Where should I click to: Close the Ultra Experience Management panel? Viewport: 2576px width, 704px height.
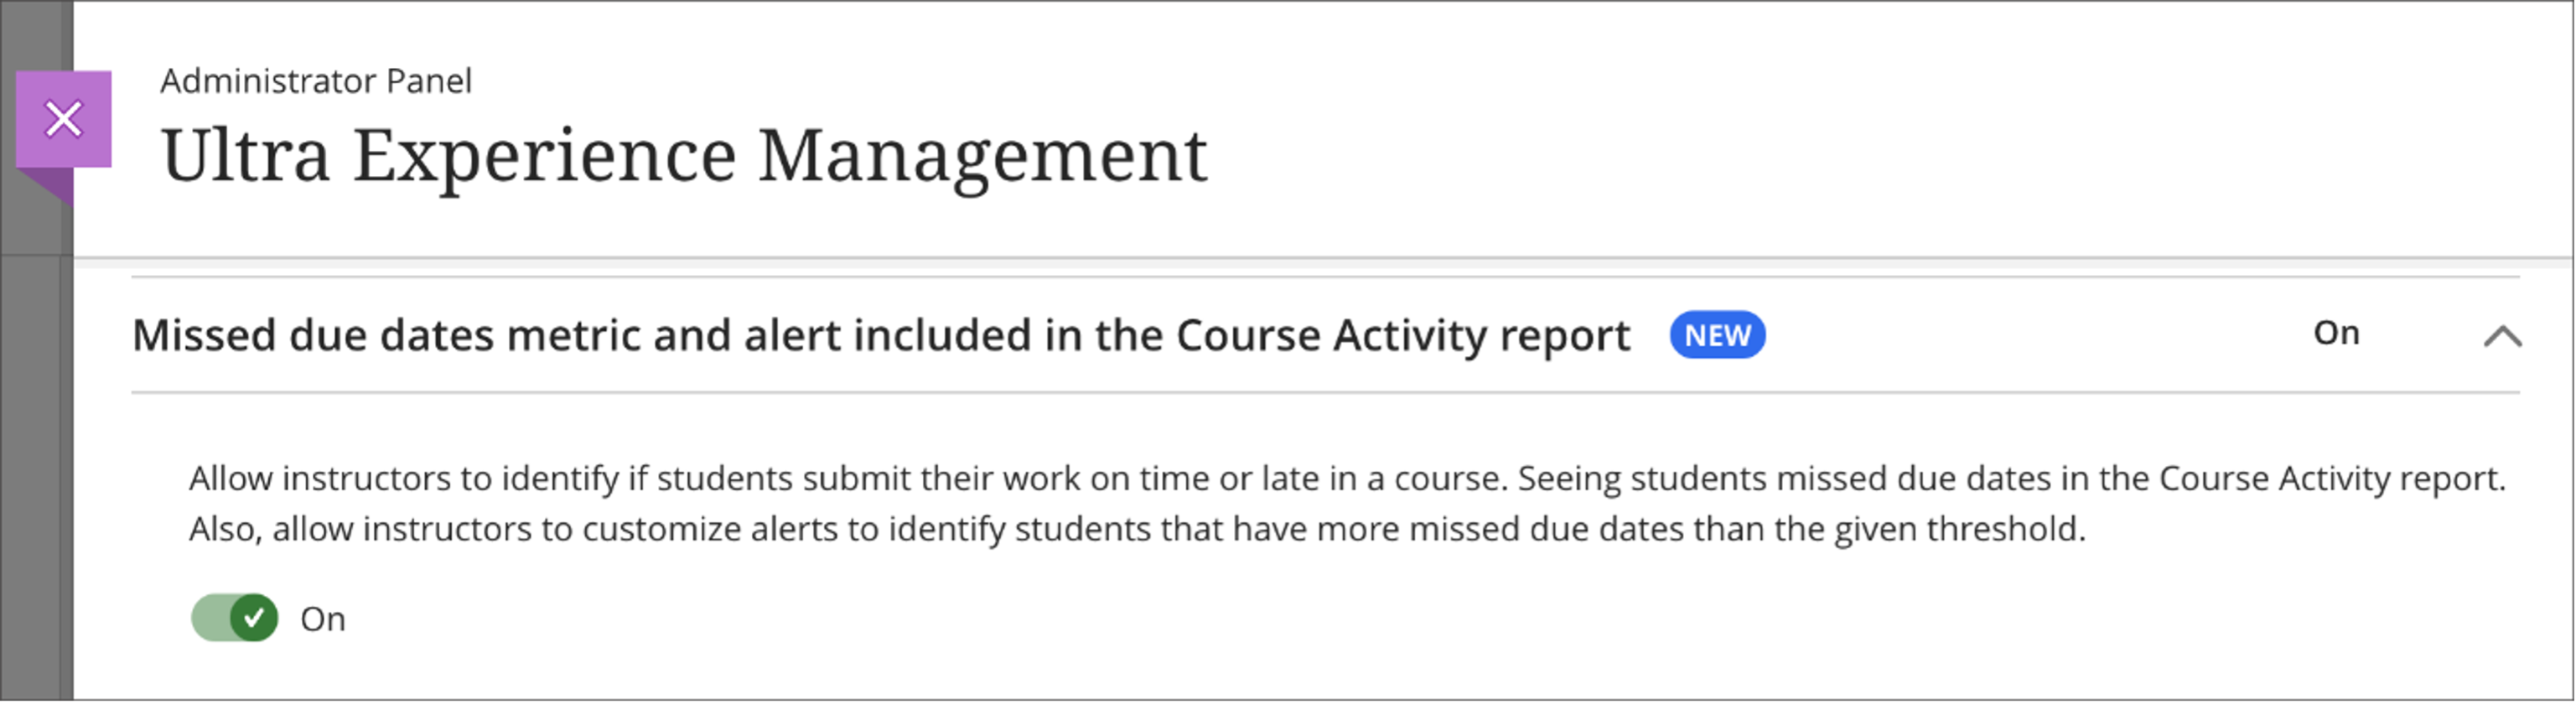[x=63, y=119]
